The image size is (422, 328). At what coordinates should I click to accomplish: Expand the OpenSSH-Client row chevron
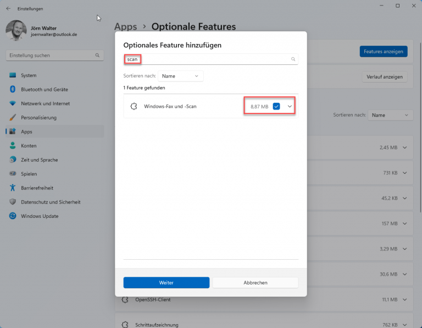pos(405,299)
